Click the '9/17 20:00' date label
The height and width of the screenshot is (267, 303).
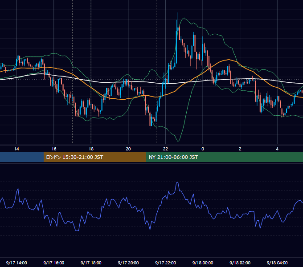click(x=128, y=263)
